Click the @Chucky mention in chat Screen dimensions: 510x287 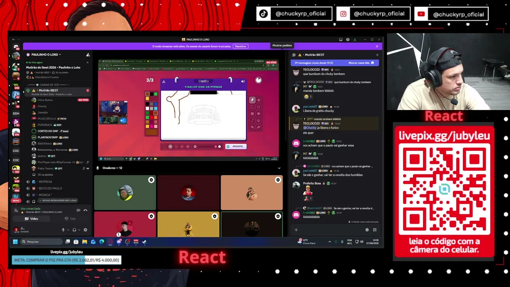pos(310,128)
